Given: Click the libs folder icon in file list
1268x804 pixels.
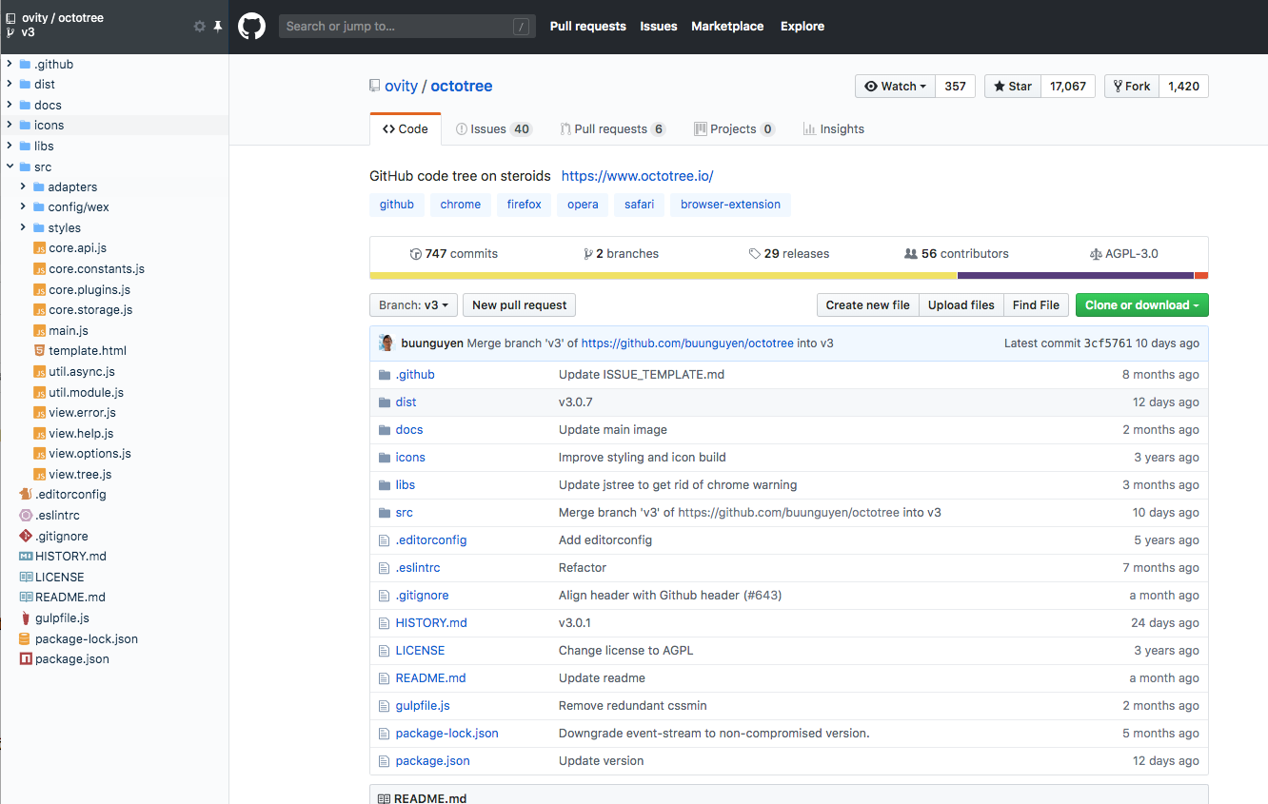Looking at the screenshot, I should tap(385, 485).
